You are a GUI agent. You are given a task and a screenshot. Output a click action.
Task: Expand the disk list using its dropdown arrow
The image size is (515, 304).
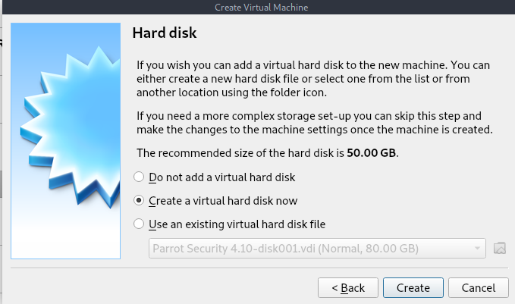click(477, 248)
